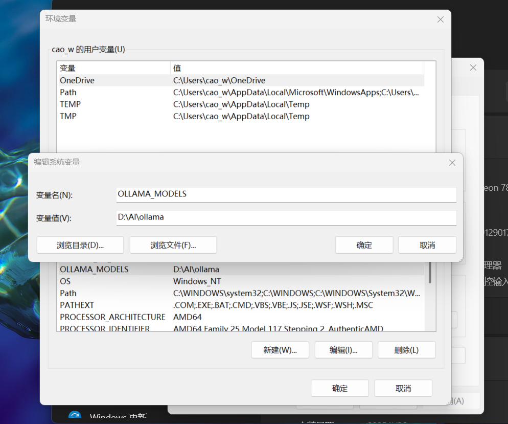Viewport: 508px width, 424px height.
Task: Select the PROCESSOR_ARCHITECTURE system variable
Action: coord(240,317)
